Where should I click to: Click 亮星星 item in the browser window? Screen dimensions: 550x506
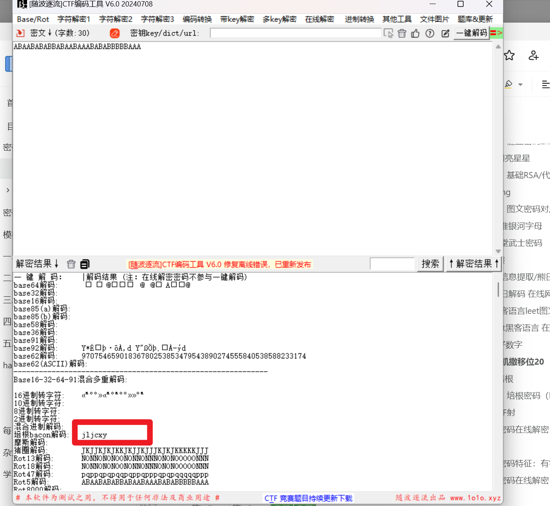pyautogui.click(x=517, y=158)
